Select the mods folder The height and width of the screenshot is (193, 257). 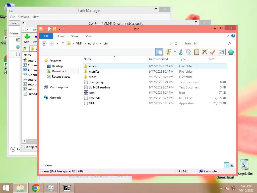tap(155, 77)
